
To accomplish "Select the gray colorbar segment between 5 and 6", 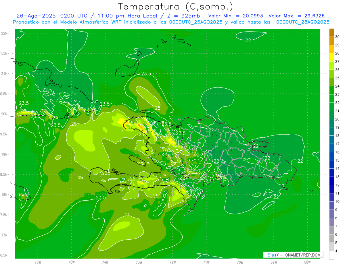I will (x=331, y=239).
